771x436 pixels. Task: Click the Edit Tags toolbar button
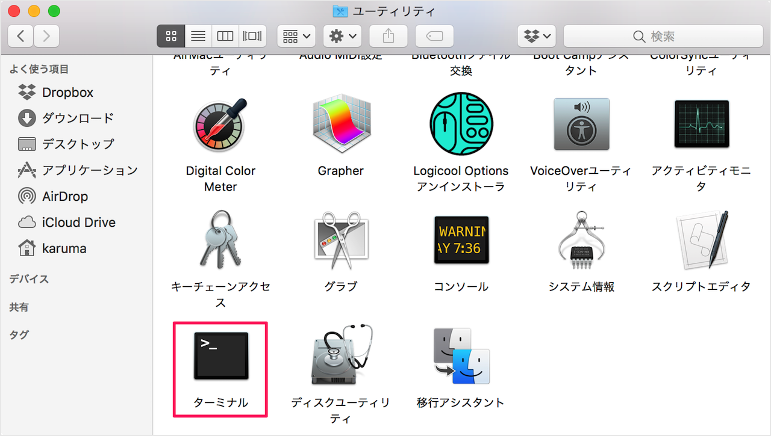pos(434,36)
